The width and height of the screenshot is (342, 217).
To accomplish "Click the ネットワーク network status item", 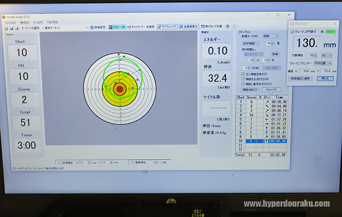I will 141,27.
